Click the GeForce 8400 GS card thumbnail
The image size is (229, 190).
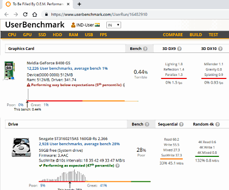[x=9, y=71]
